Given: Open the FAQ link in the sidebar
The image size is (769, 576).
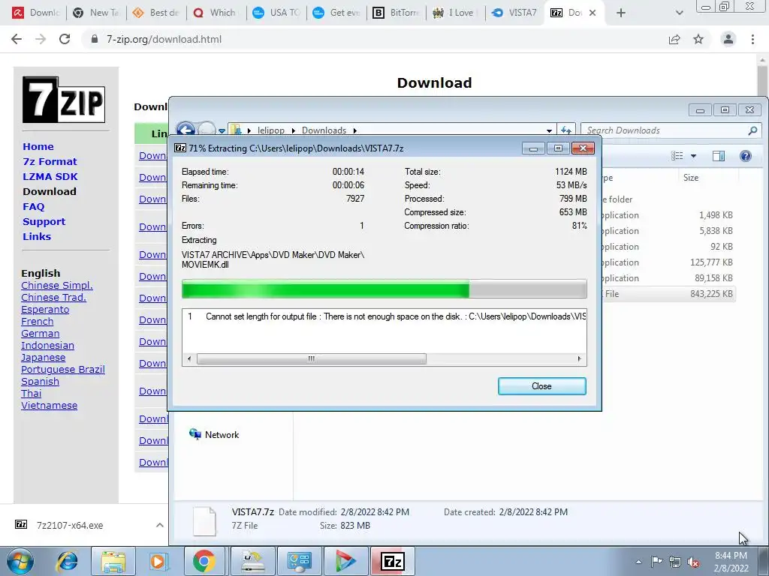Looking at the screenshot, I should (33, 207).
